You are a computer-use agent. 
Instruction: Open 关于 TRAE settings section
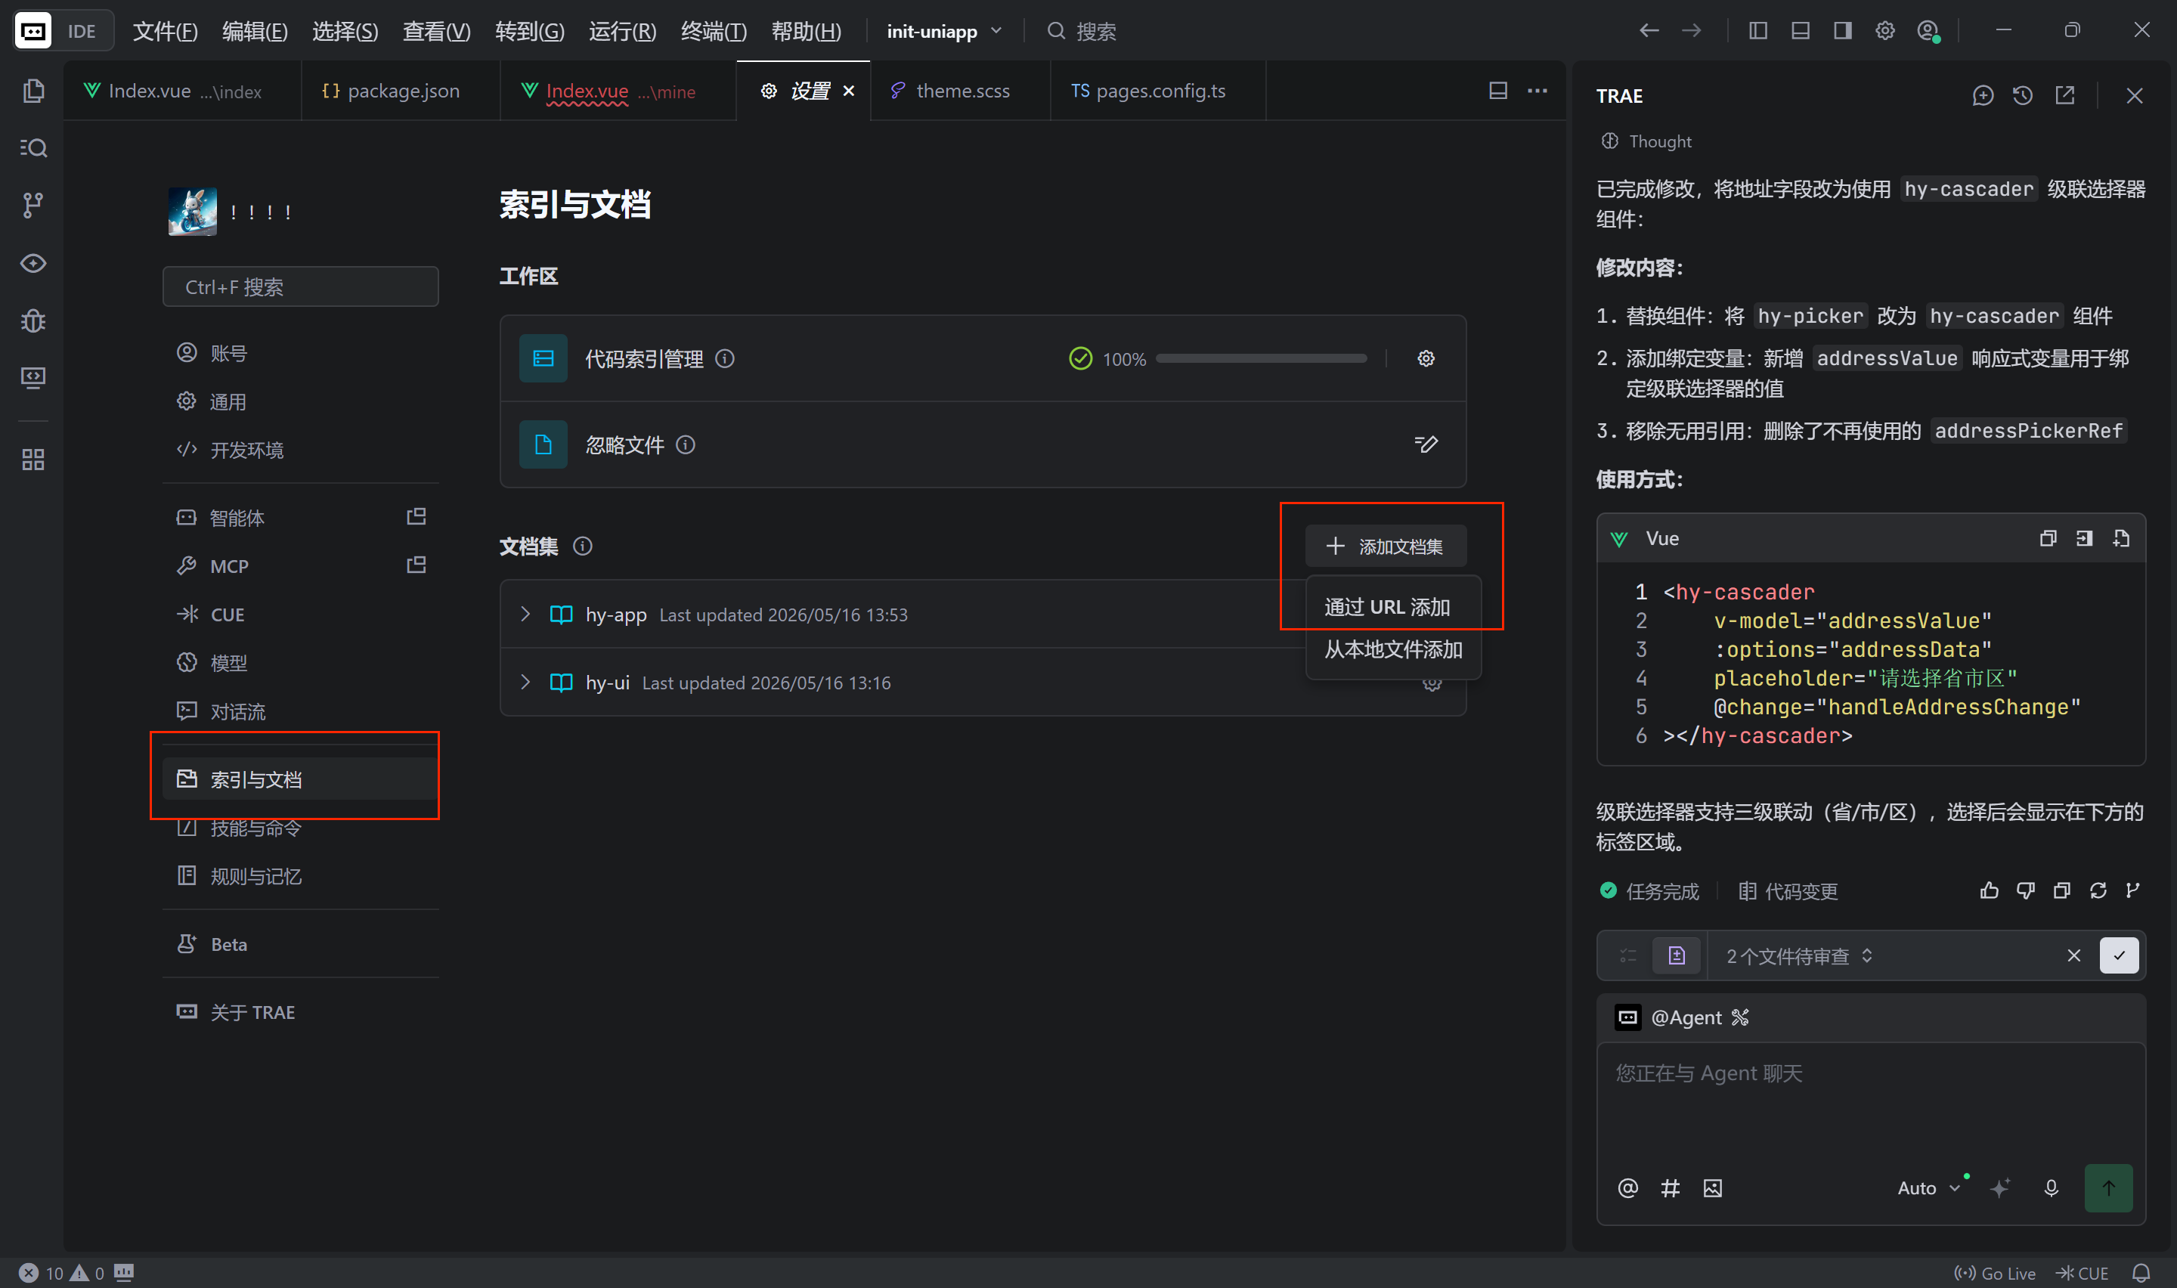[300, 1012]
